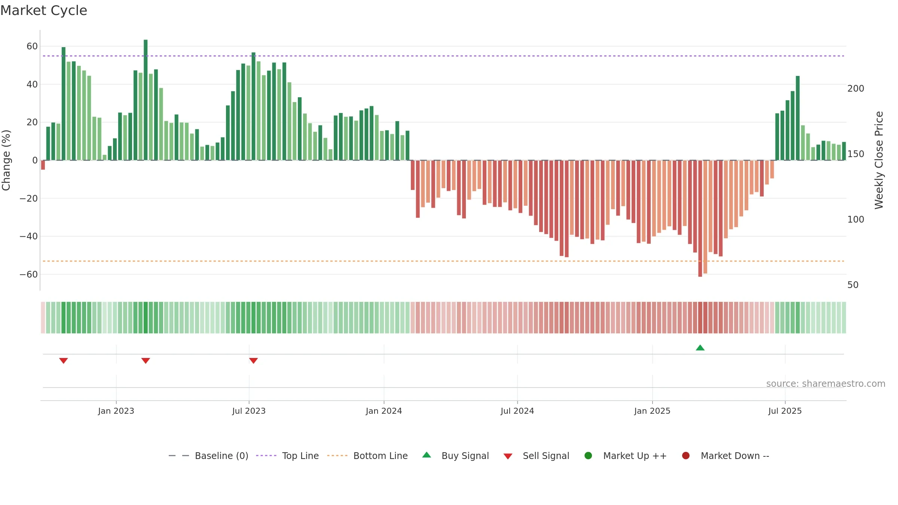
Task: Click the Market Cycle chart title
Action: coord(44,10)
